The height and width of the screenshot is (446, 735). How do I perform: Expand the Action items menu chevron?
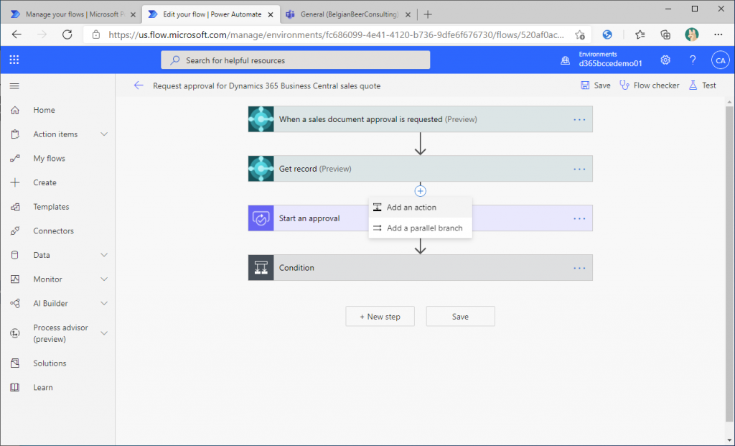coord(104,134)
